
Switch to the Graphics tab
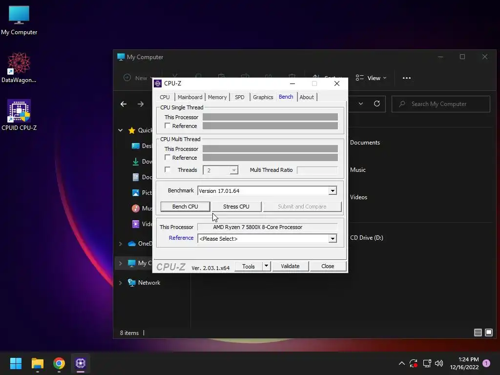(x=263, y=97)
